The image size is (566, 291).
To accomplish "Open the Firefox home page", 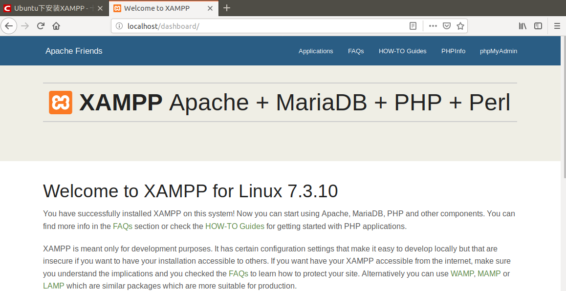I will pos(56,26).
